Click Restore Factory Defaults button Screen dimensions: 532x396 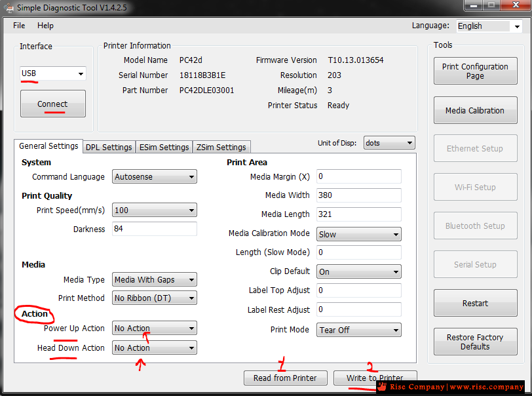tap(476, 342)
